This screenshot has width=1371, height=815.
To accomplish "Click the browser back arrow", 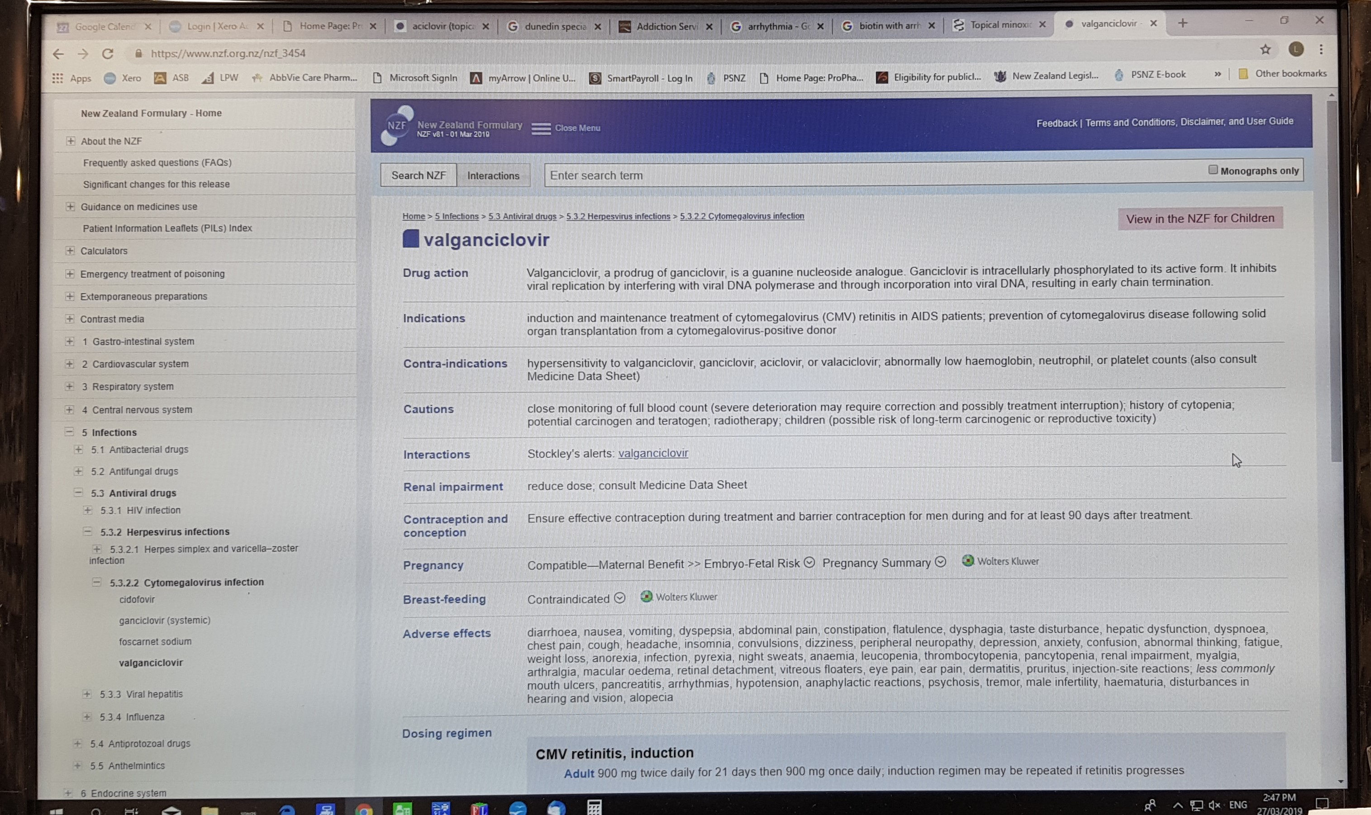I will click(x=58, y=53).
